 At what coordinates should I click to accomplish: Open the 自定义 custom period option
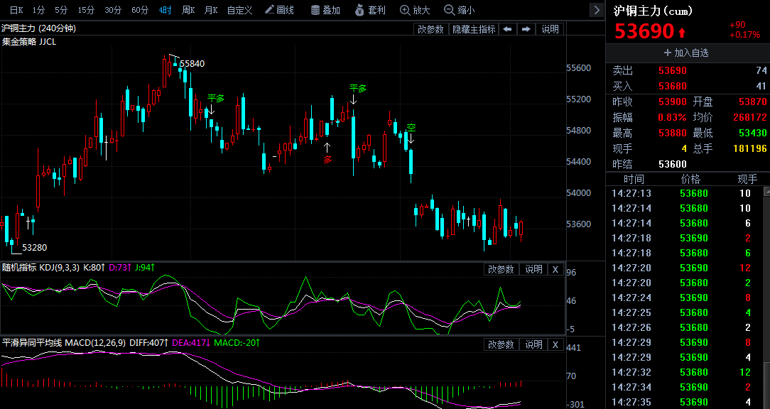[239, 10]
